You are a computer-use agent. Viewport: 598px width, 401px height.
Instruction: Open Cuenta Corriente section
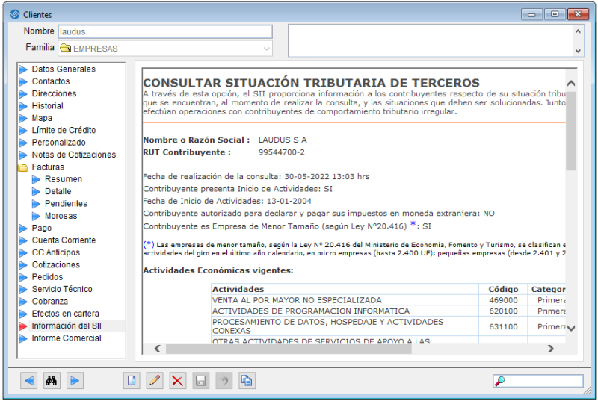coord(64,240)
